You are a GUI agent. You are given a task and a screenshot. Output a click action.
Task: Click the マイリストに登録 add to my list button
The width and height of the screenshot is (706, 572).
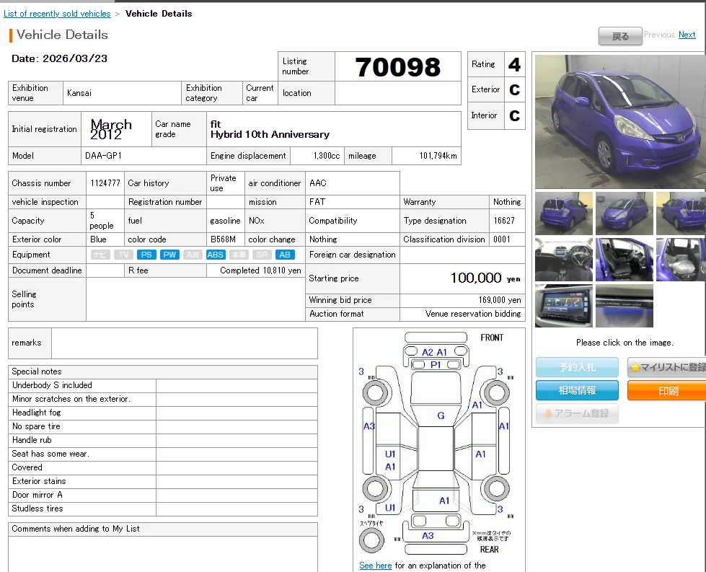667,367
